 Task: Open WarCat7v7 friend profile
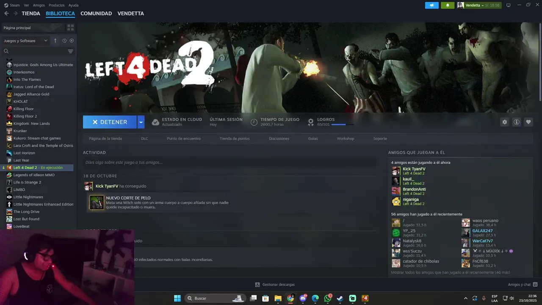coord(482,243)
